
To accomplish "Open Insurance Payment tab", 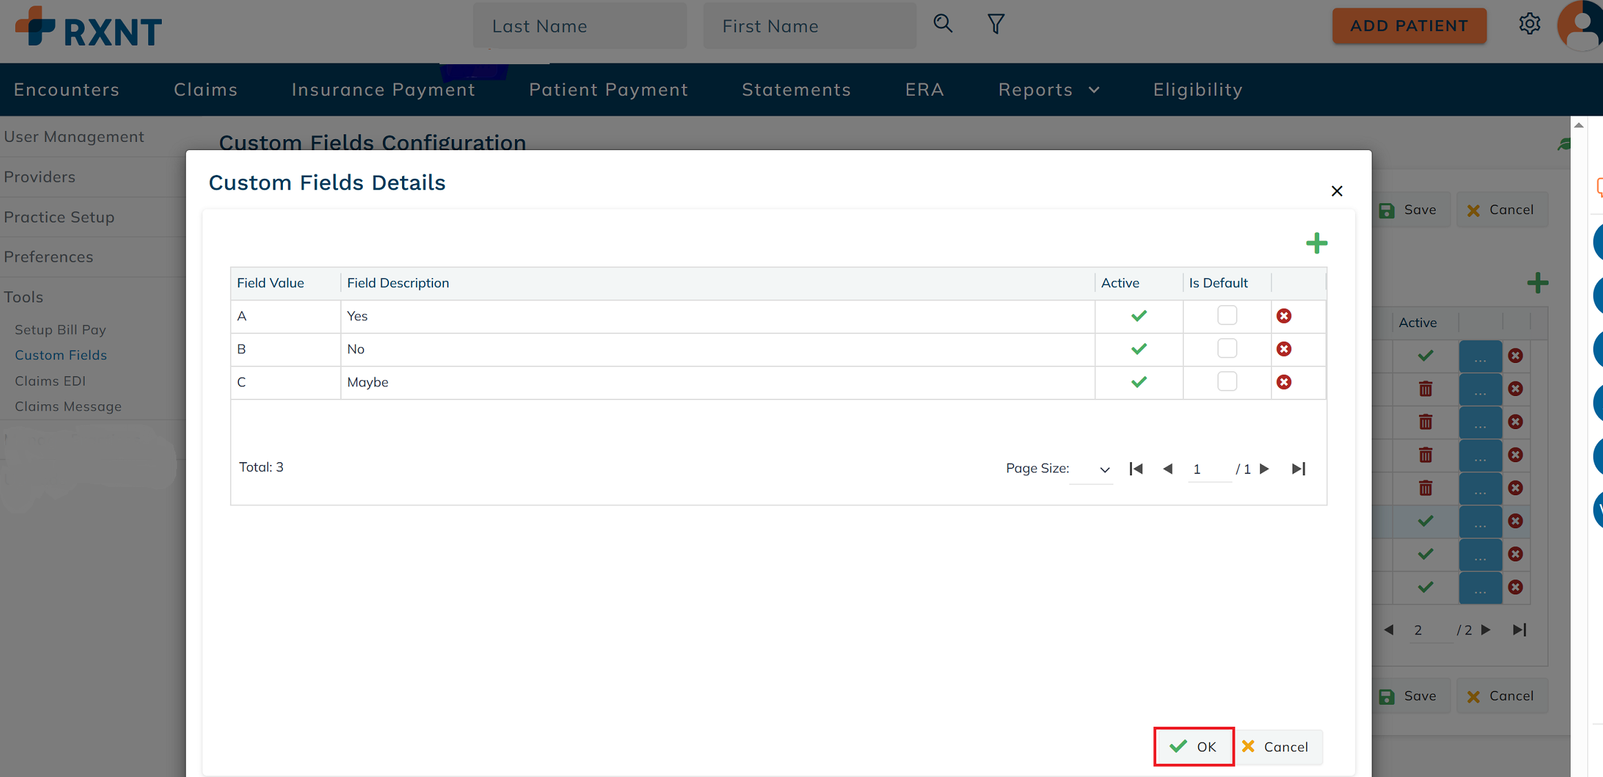I will (384, 90).
